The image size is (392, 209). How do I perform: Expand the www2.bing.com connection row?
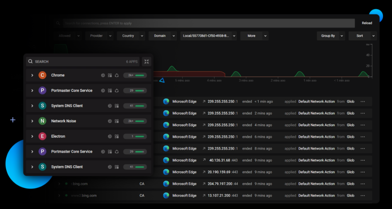pyautogui.click(x=59, y=196)
